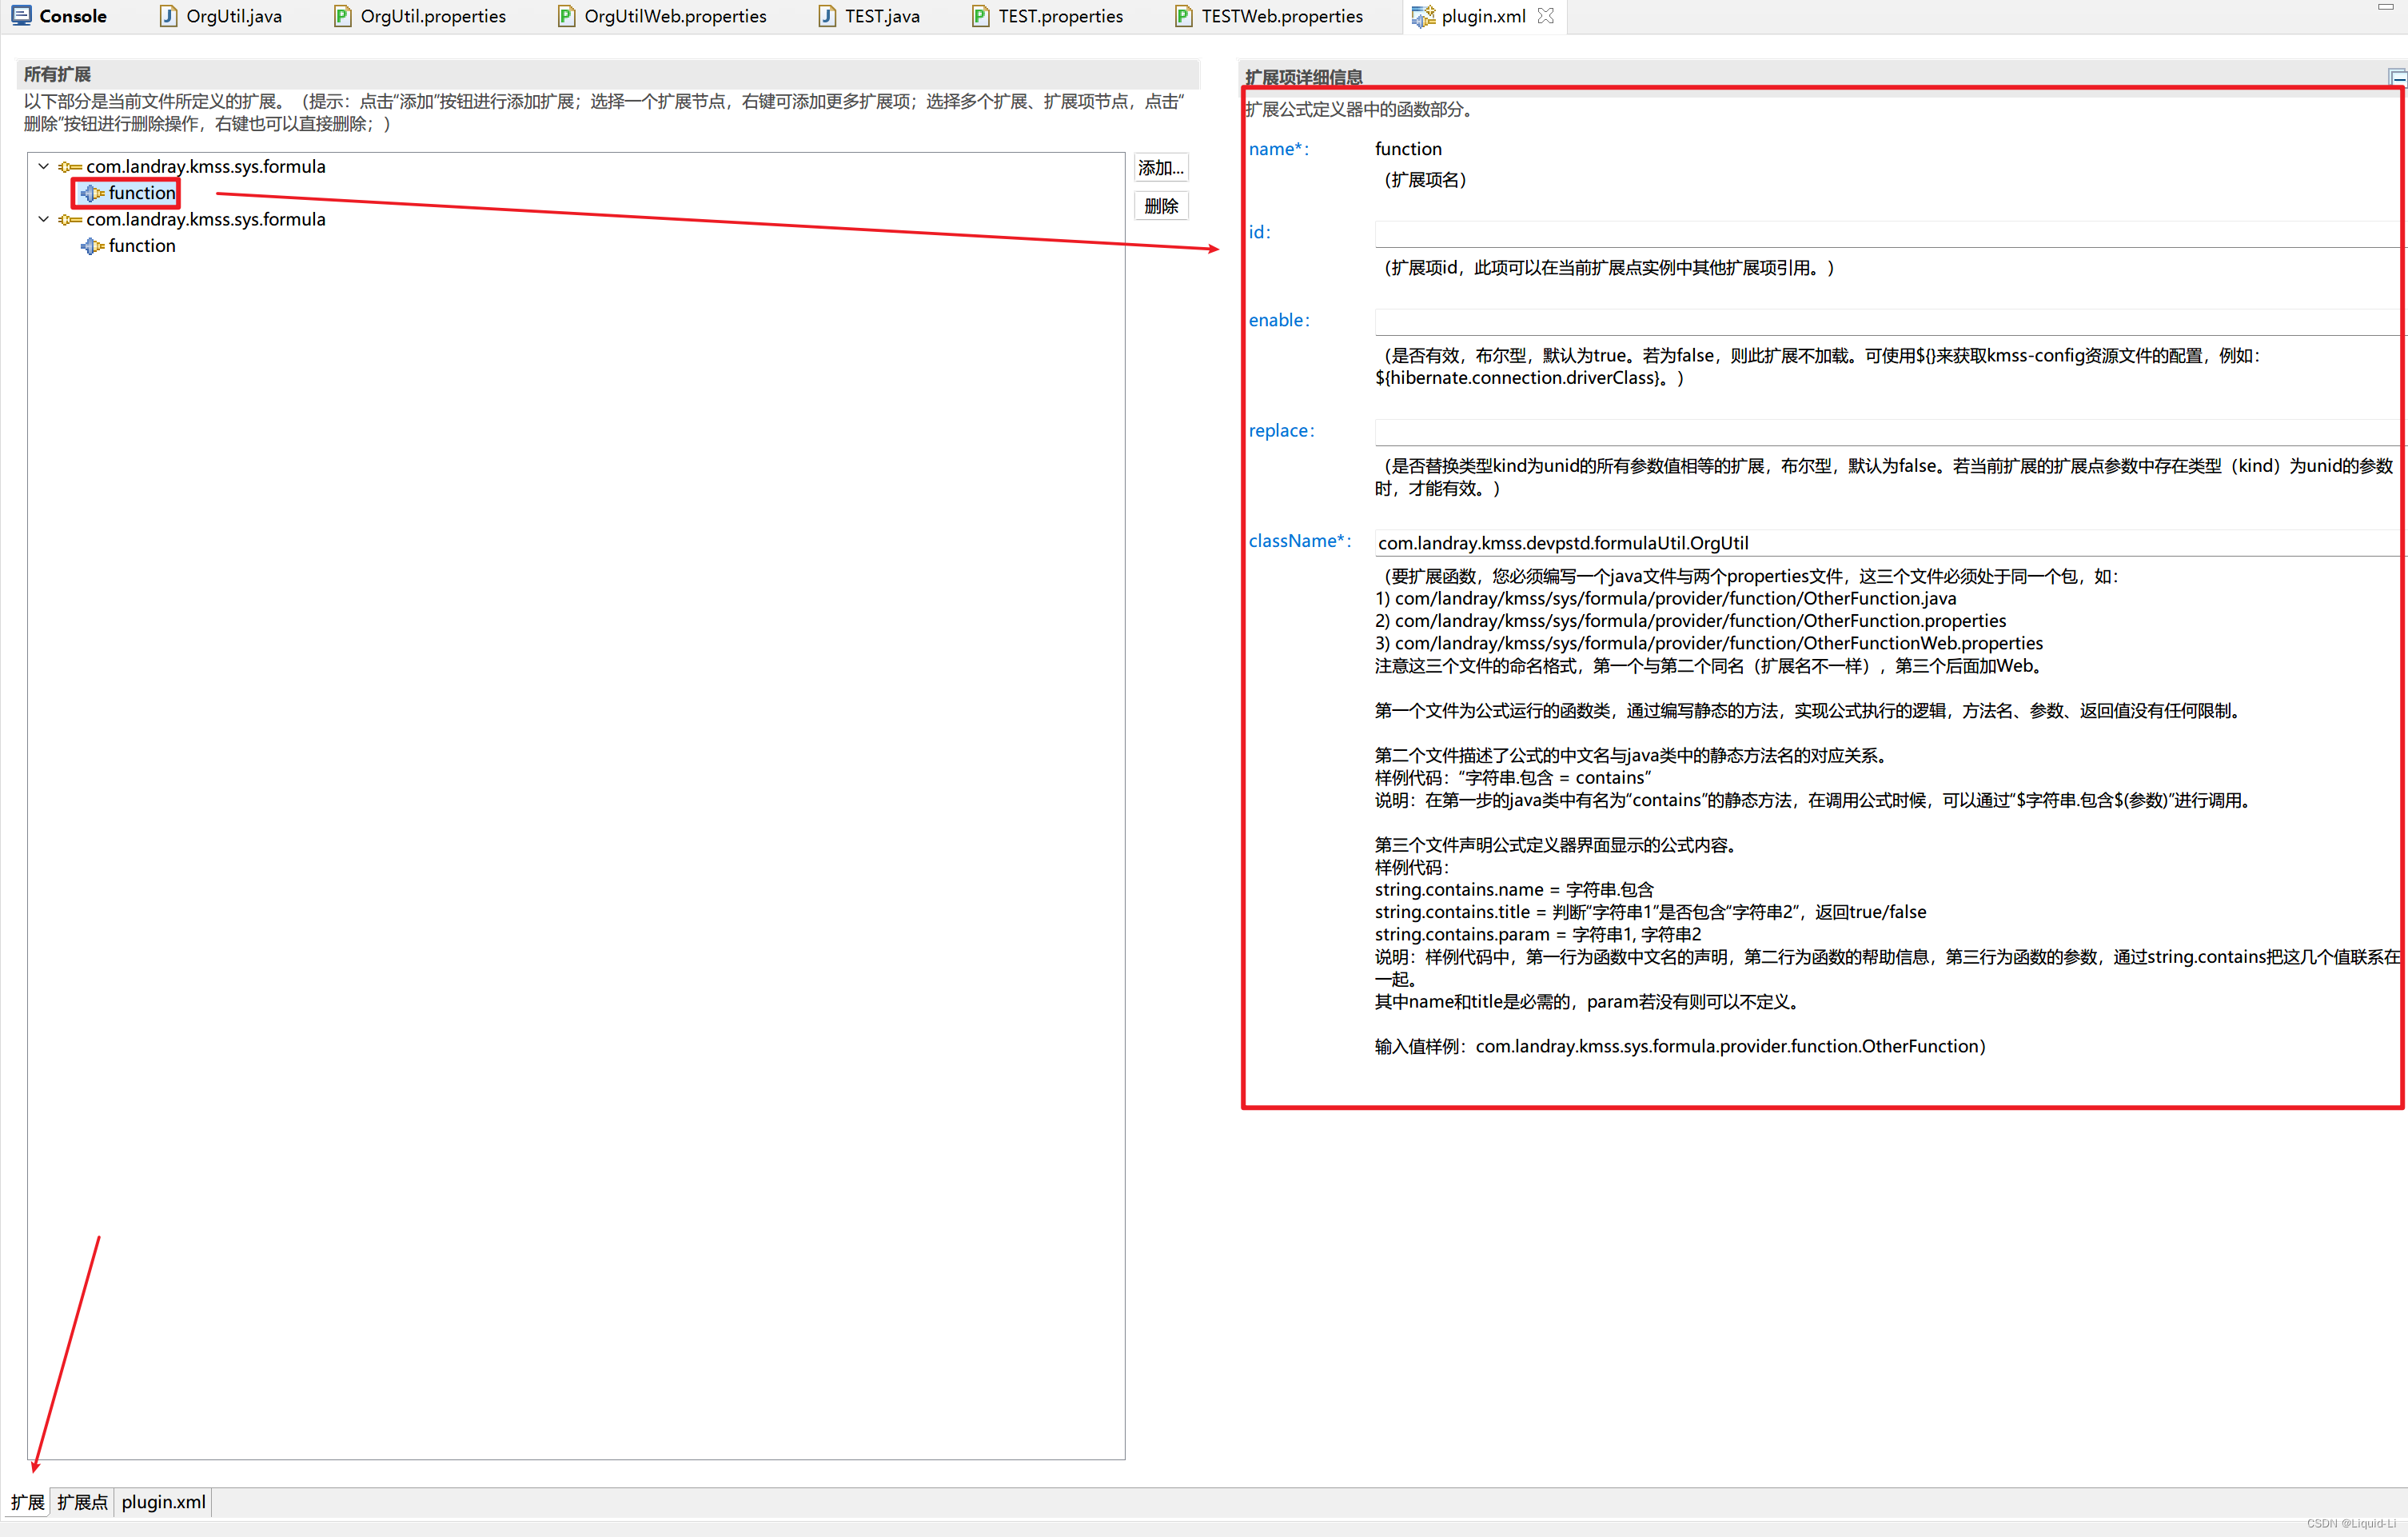Screen dimensions: 2408x1537
Task: Click the Console view icon
Action: [21, 15]
